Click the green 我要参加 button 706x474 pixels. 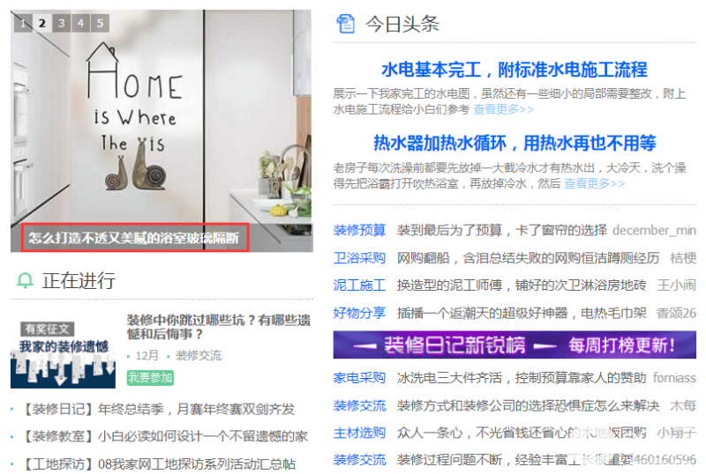tap(150, 377)
